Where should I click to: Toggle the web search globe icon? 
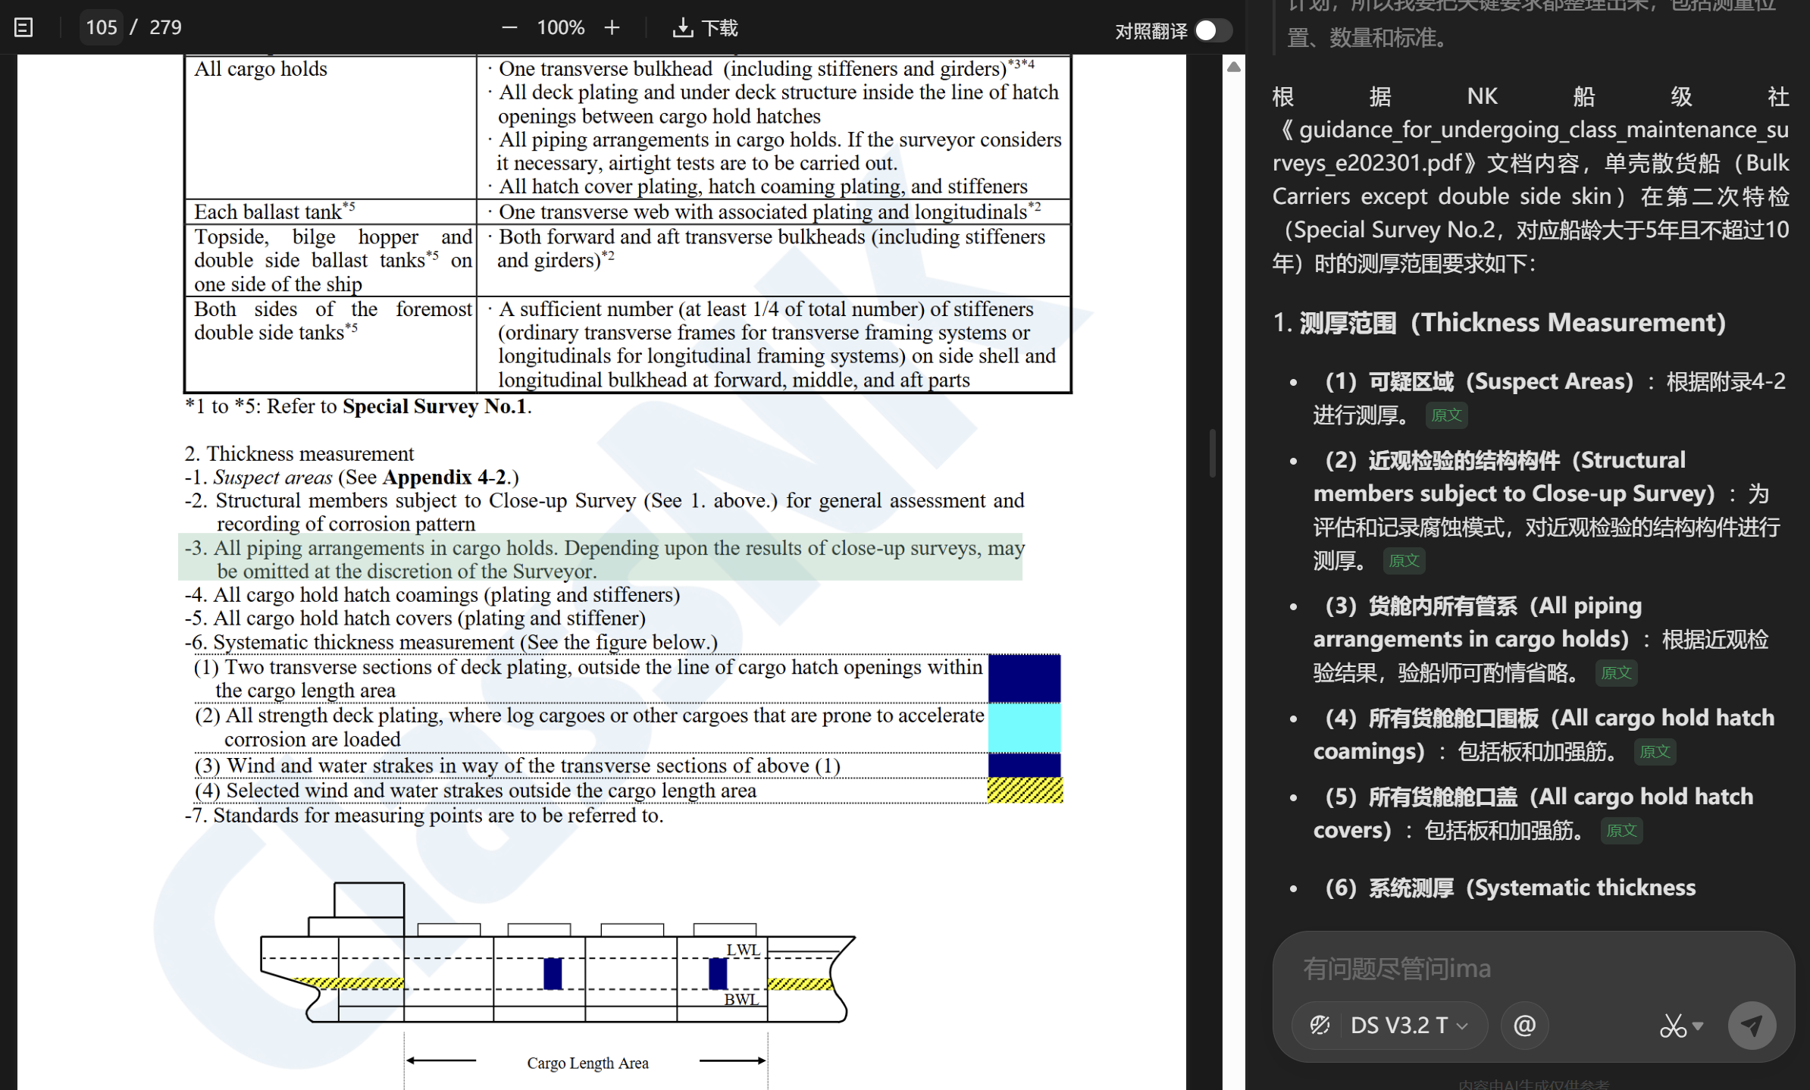pos(1320,1026)
